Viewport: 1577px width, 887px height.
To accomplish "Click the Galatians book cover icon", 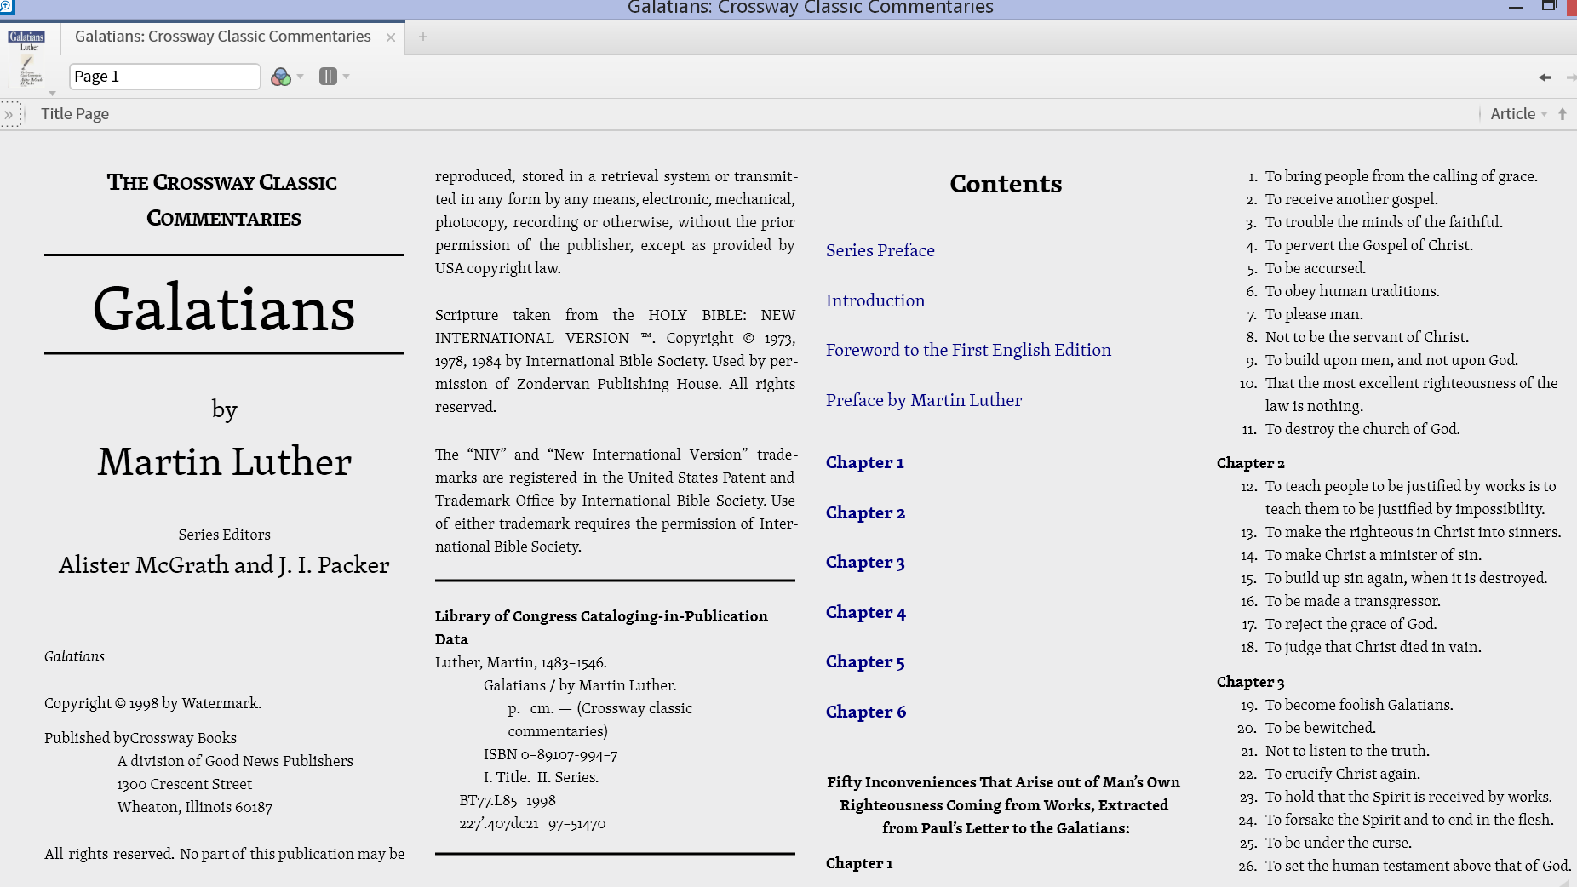I will [28, 60].
